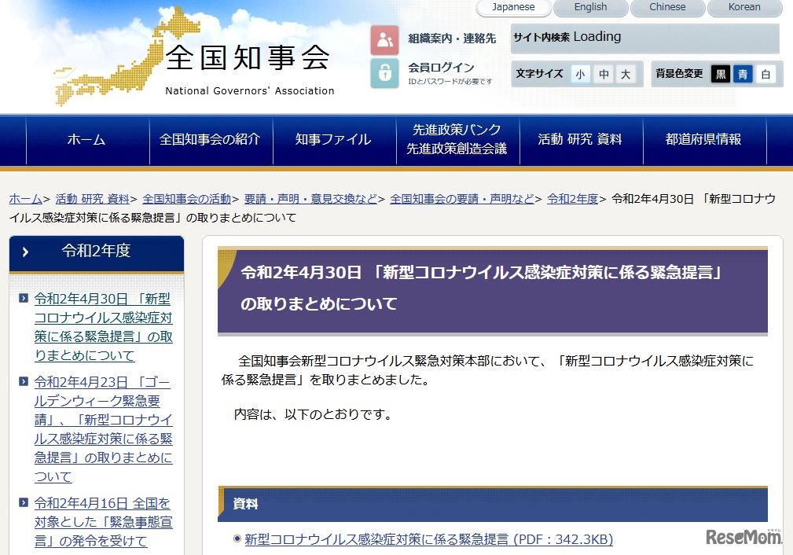The width and height of the screenshot is (793, 555).
Task: Switch to the English language tab
Action: click(x=590, y=8)
